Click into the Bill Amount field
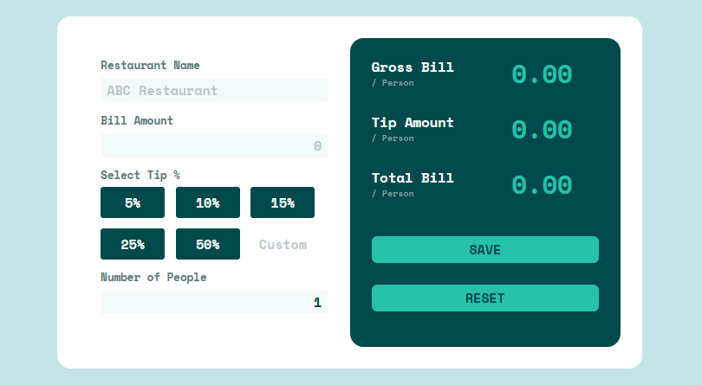 (214, 145)
